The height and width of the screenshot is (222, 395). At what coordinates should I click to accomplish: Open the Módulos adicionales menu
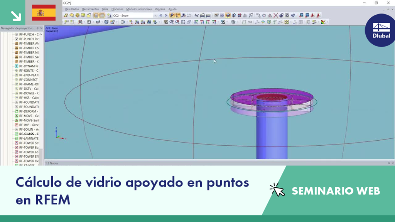click(x=139, y=9)
